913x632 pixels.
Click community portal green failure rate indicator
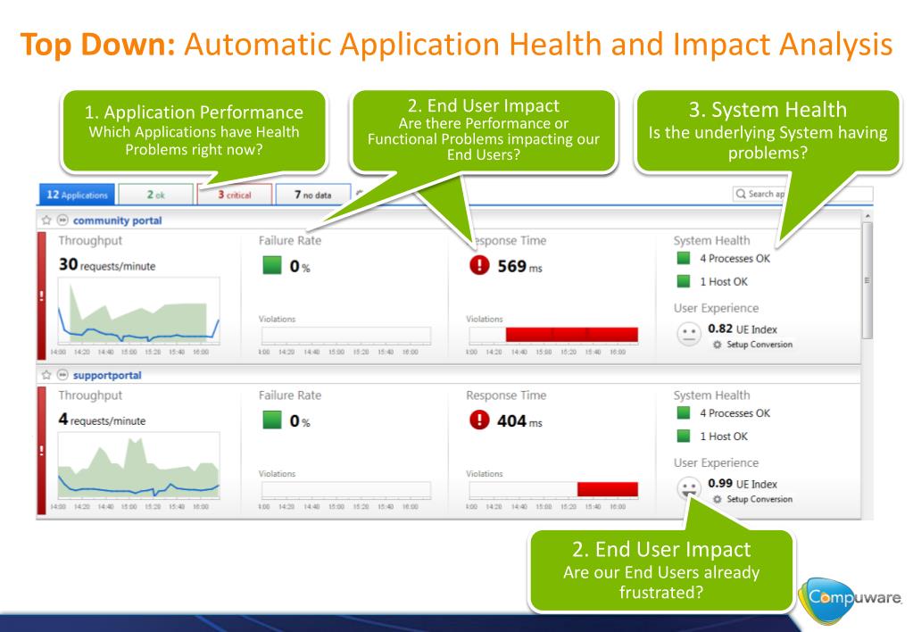click(x=272, y=265)
